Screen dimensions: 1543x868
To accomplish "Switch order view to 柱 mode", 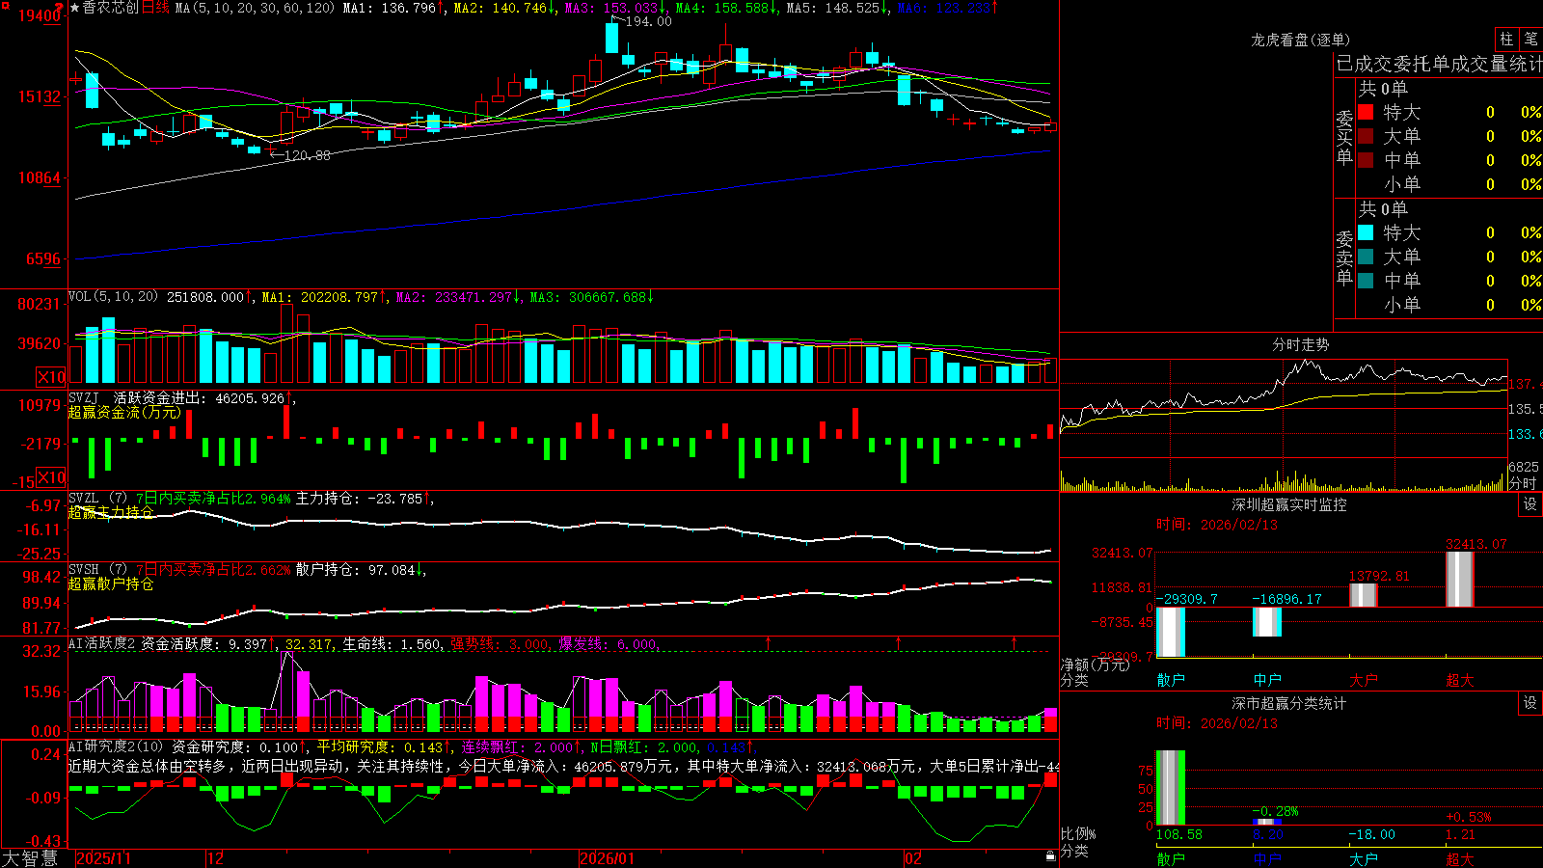I will [1506, 39].
